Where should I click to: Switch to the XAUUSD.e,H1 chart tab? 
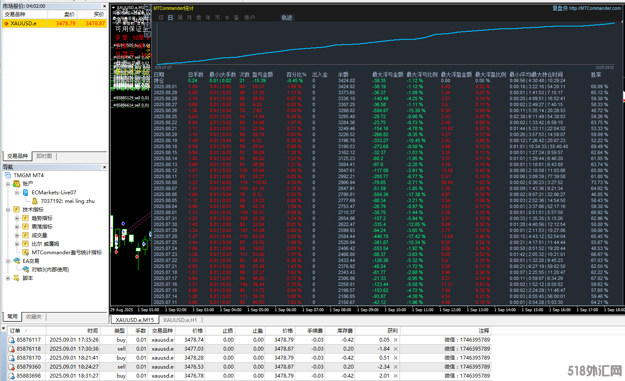click(180, 320)
